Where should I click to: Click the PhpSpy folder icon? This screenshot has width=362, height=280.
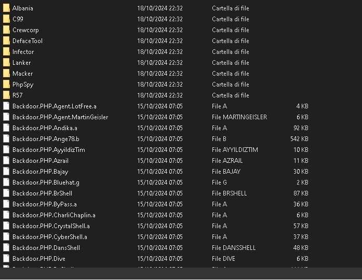click(x=6, y=85)
